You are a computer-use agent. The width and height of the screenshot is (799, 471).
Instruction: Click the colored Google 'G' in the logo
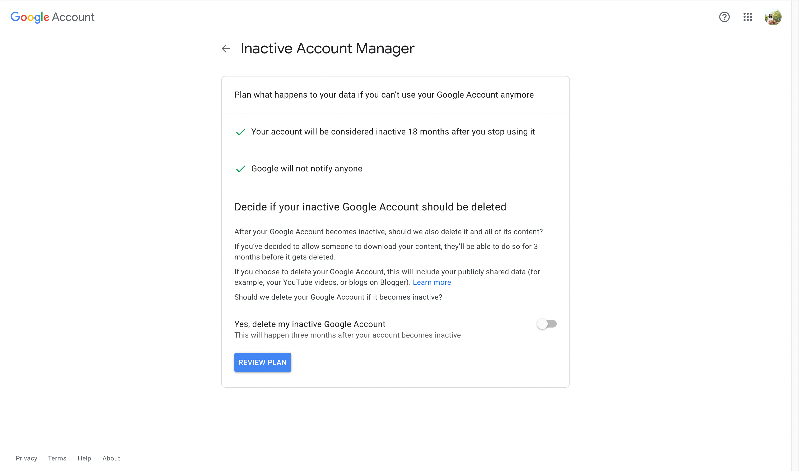tap(15, 17)
